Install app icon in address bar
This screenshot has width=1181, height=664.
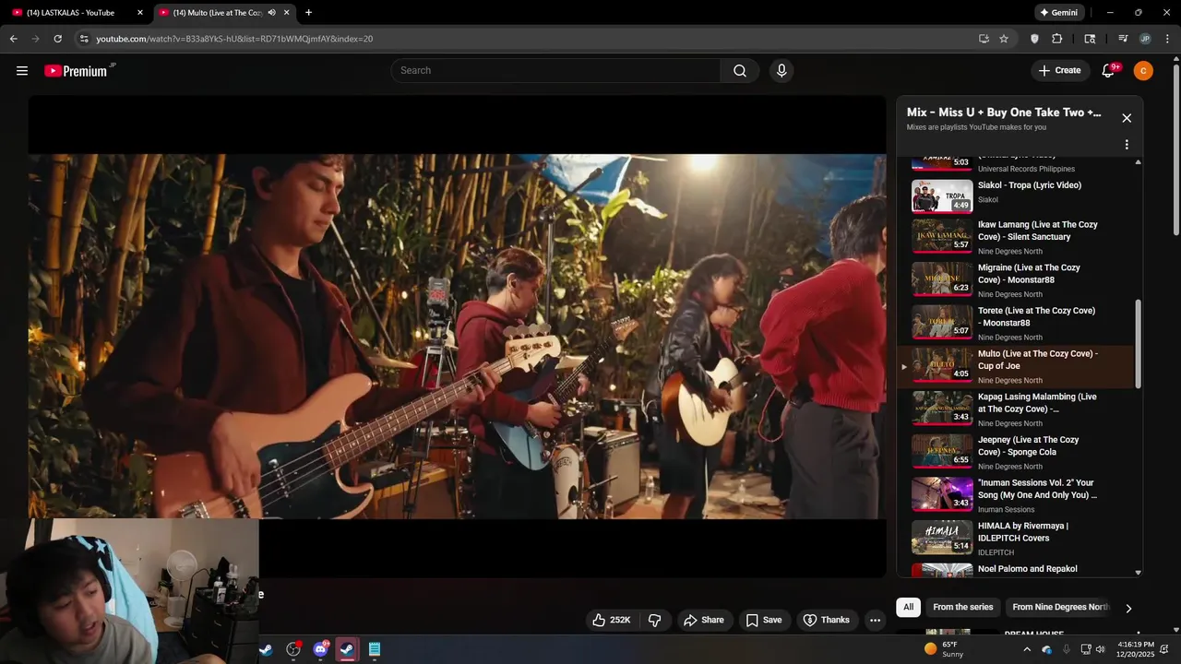[984, 39]
